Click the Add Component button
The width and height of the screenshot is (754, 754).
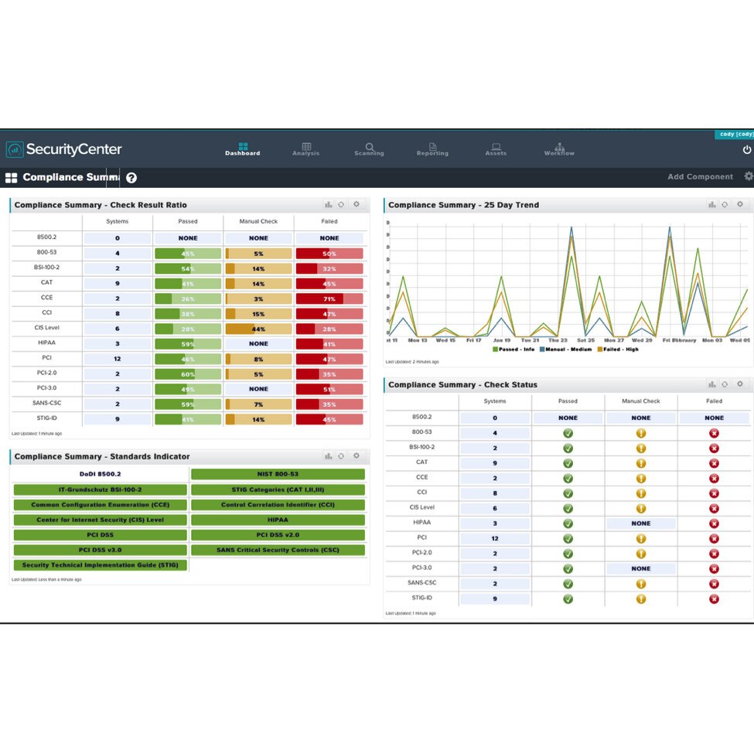click(700, 177)
